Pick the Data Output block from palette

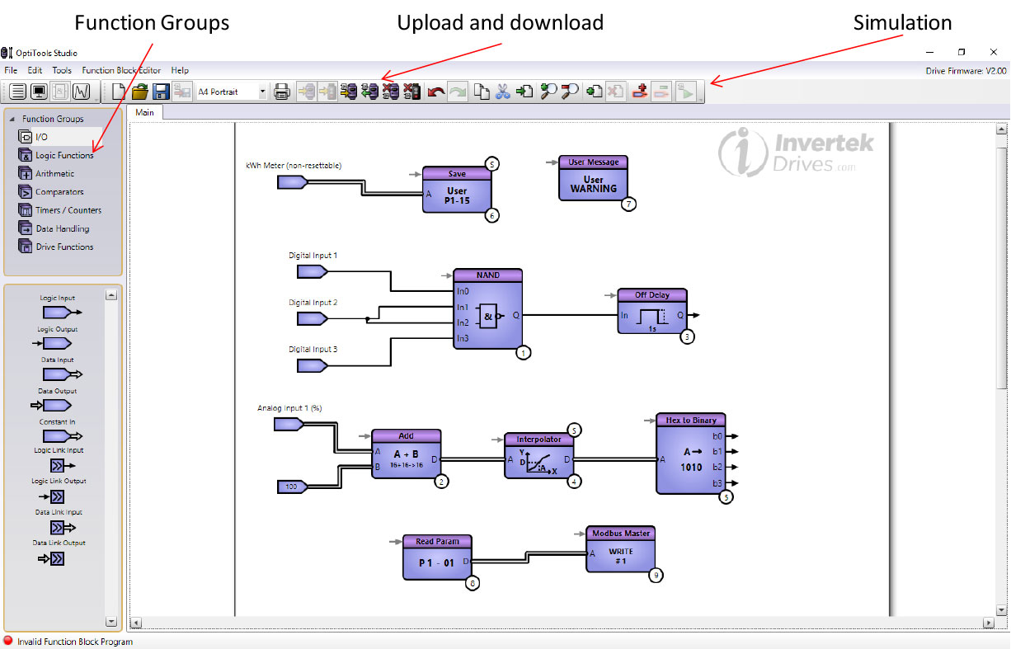point(51,406)
